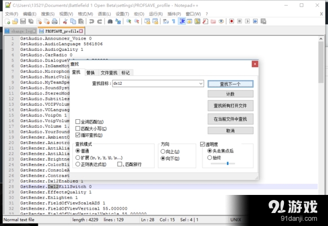
Task: Start macro recording with the red record icon
Action: [231, 21]
